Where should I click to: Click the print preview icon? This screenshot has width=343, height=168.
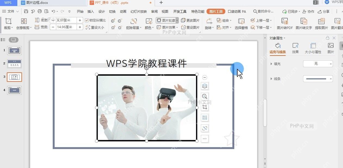coord(46,11)
